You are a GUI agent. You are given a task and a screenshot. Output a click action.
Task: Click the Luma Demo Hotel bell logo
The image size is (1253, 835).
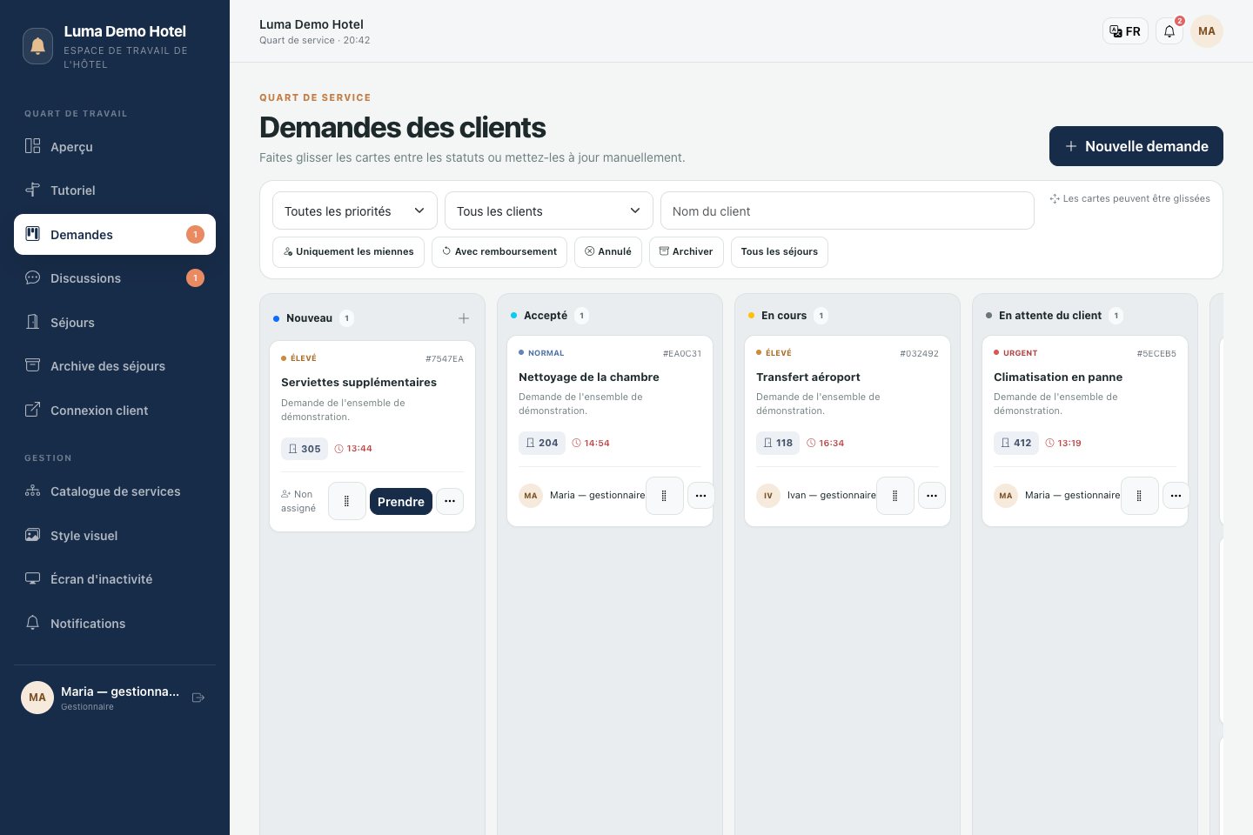pos(37,46)
